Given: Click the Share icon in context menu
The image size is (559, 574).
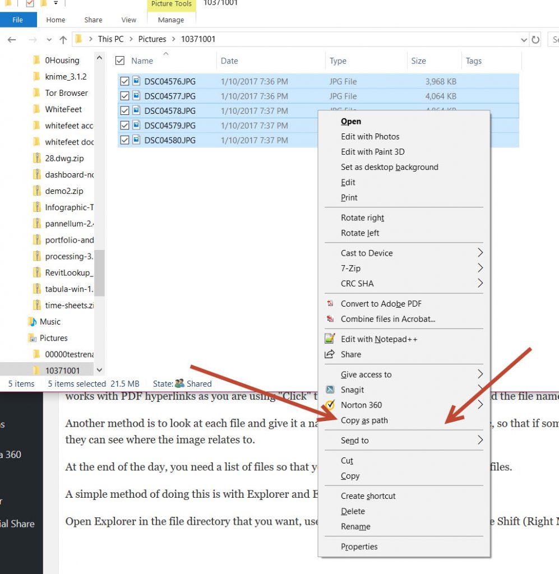Looking at the screenshot, I should pyautogui.click(x=330, y=354).
